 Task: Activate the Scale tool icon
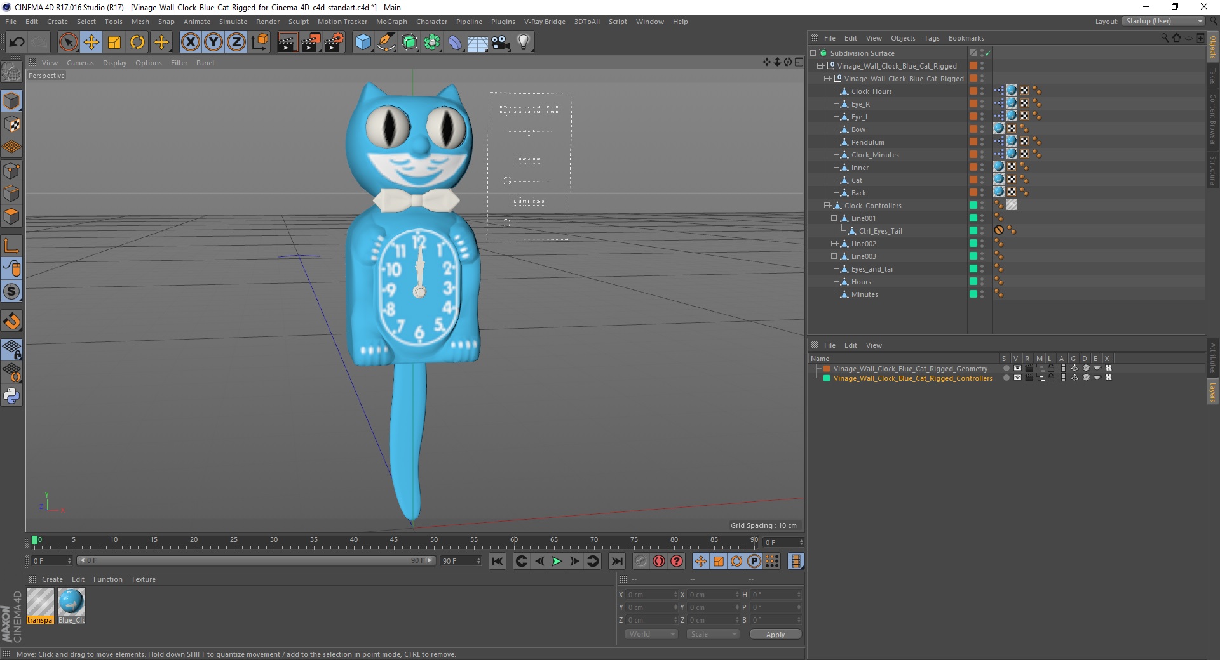point(114,43)
